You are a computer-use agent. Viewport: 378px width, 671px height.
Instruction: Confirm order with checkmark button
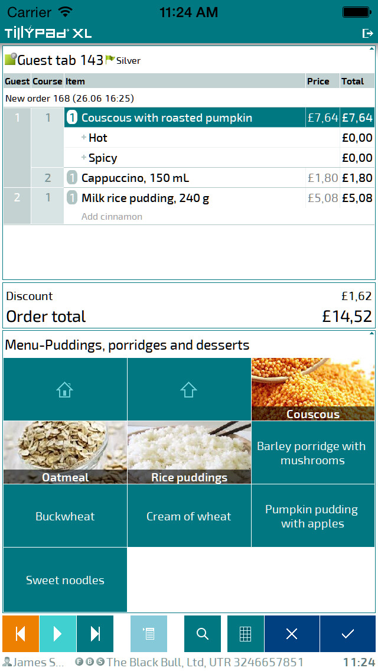348,634
